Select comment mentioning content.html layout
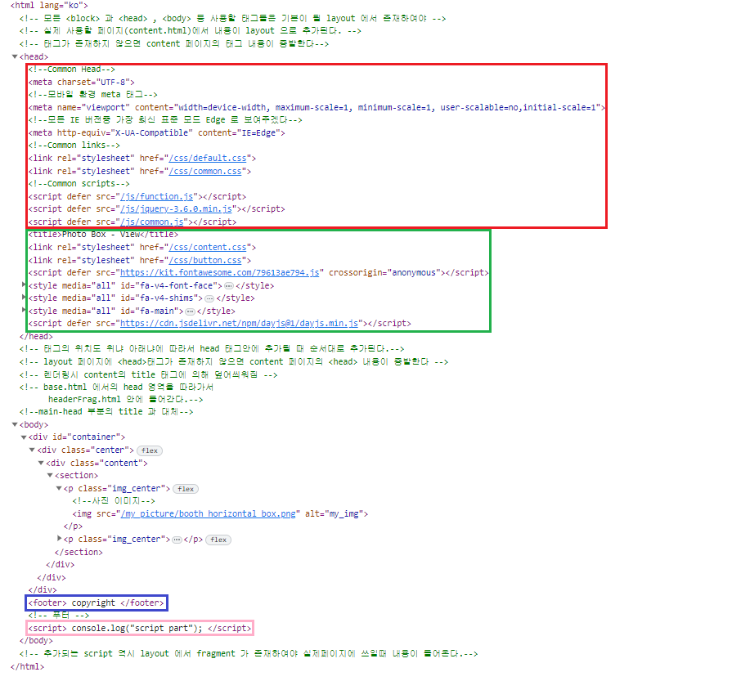Viewport: 732px width, 681px height. coord(190,31)
